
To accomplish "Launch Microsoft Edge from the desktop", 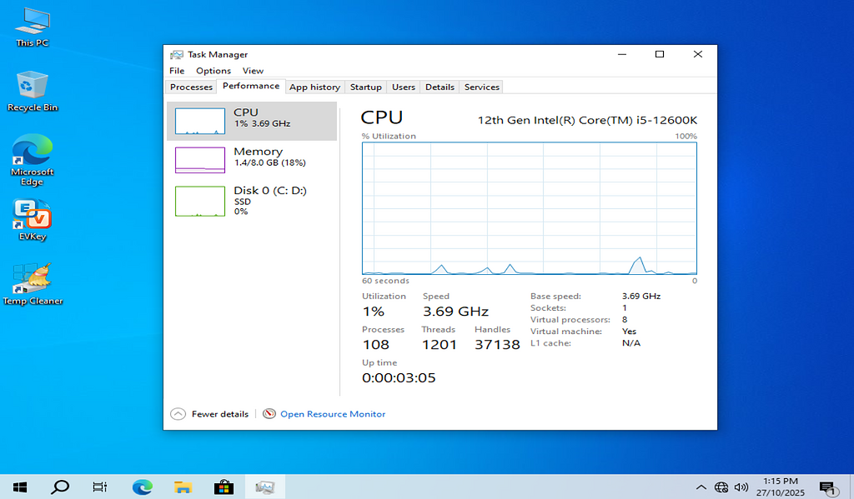I will click(33, 153).
